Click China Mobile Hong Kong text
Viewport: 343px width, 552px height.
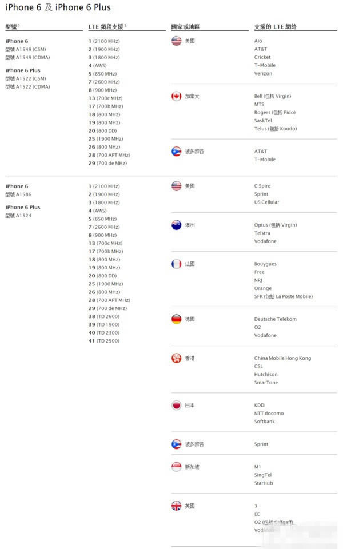click(x=282, y=358)
